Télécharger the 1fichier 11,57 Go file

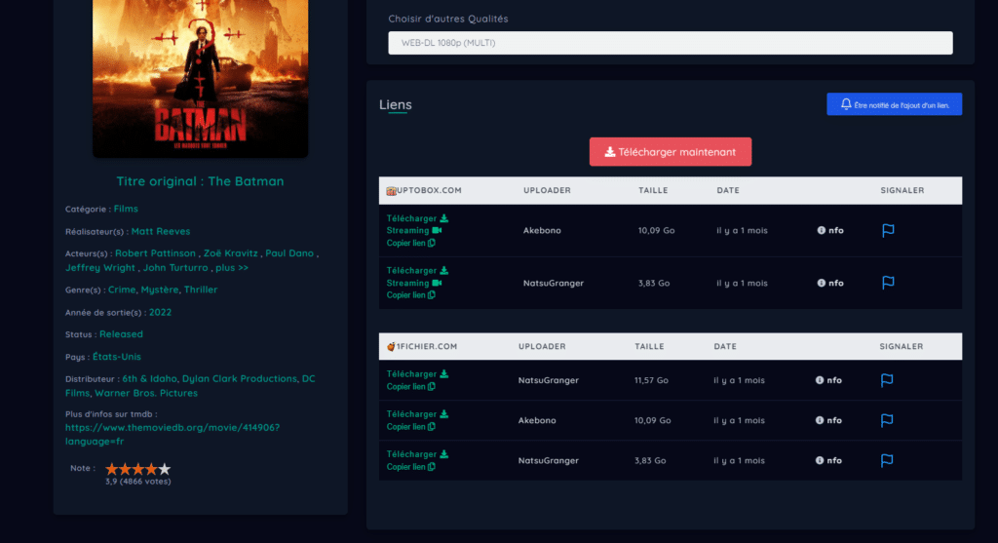[x=417, y=374]
